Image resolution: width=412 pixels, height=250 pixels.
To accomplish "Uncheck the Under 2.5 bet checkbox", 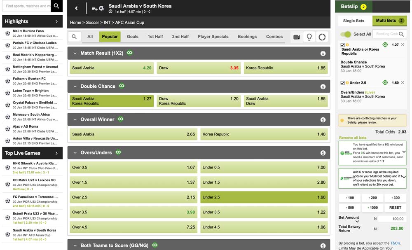I will click(343, 83).
